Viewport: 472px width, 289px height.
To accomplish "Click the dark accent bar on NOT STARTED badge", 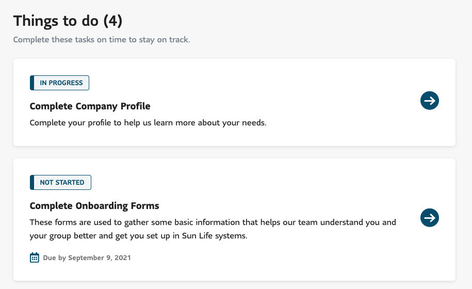I will (32, 182).
